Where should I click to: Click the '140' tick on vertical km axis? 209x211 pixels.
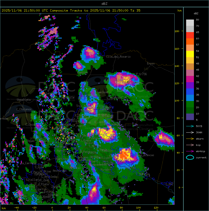(177, 66)
